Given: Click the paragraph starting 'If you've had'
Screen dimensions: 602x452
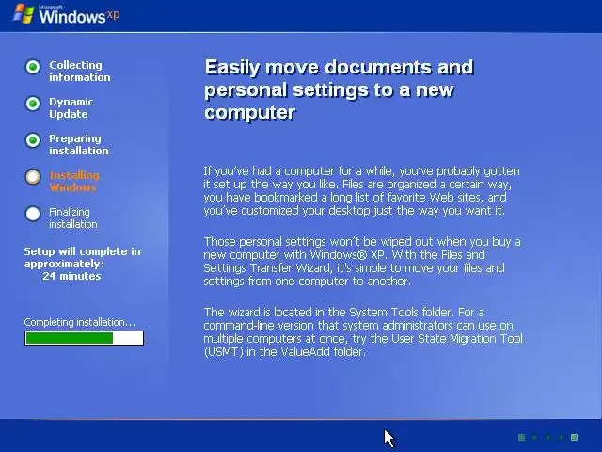Looking at the screenshot, I should 361,190.
